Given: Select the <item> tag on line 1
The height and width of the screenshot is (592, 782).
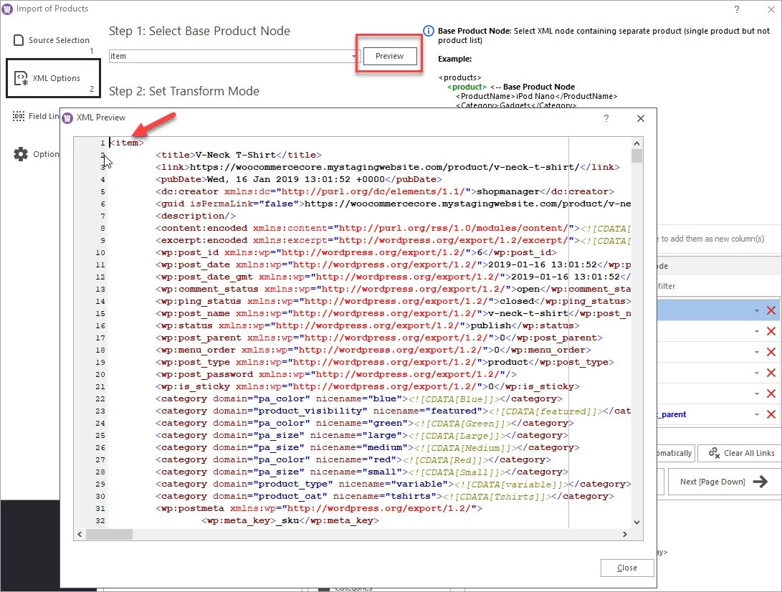Looking at the screenshot, I should pyautogui.click(x=125, y=142).
